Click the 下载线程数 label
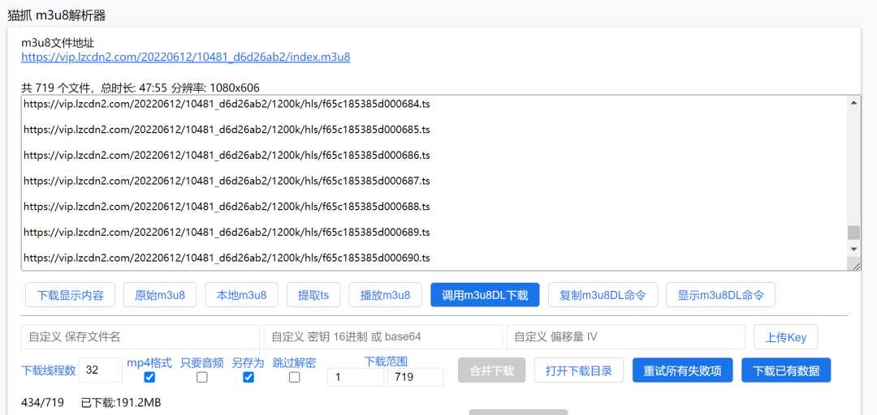This screenshot has width=877, height=415. (x=49, y=371)
